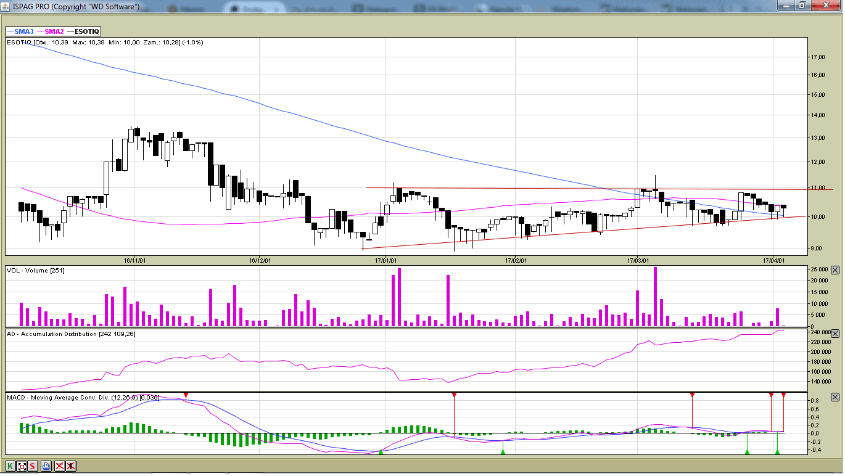
Task: Click the green K toolbar button
Action: pos(10,466)
